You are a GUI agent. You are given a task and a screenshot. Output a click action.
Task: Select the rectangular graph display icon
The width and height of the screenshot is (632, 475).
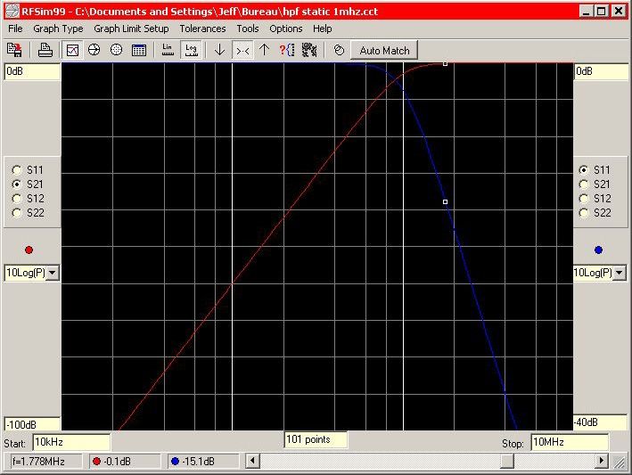[x=72, y=50]
